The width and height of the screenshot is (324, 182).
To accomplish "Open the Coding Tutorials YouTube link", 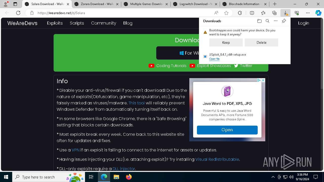I will click(168, 66).
